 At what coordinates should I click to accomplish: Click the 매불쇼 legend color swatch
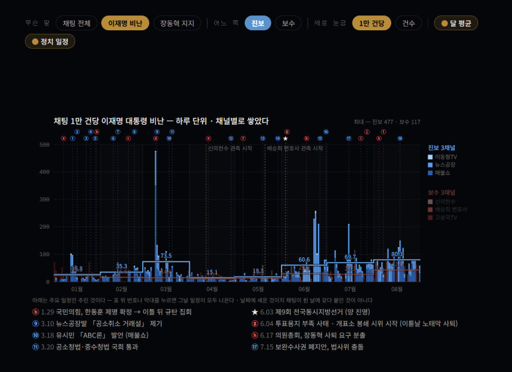pos(430,173)
